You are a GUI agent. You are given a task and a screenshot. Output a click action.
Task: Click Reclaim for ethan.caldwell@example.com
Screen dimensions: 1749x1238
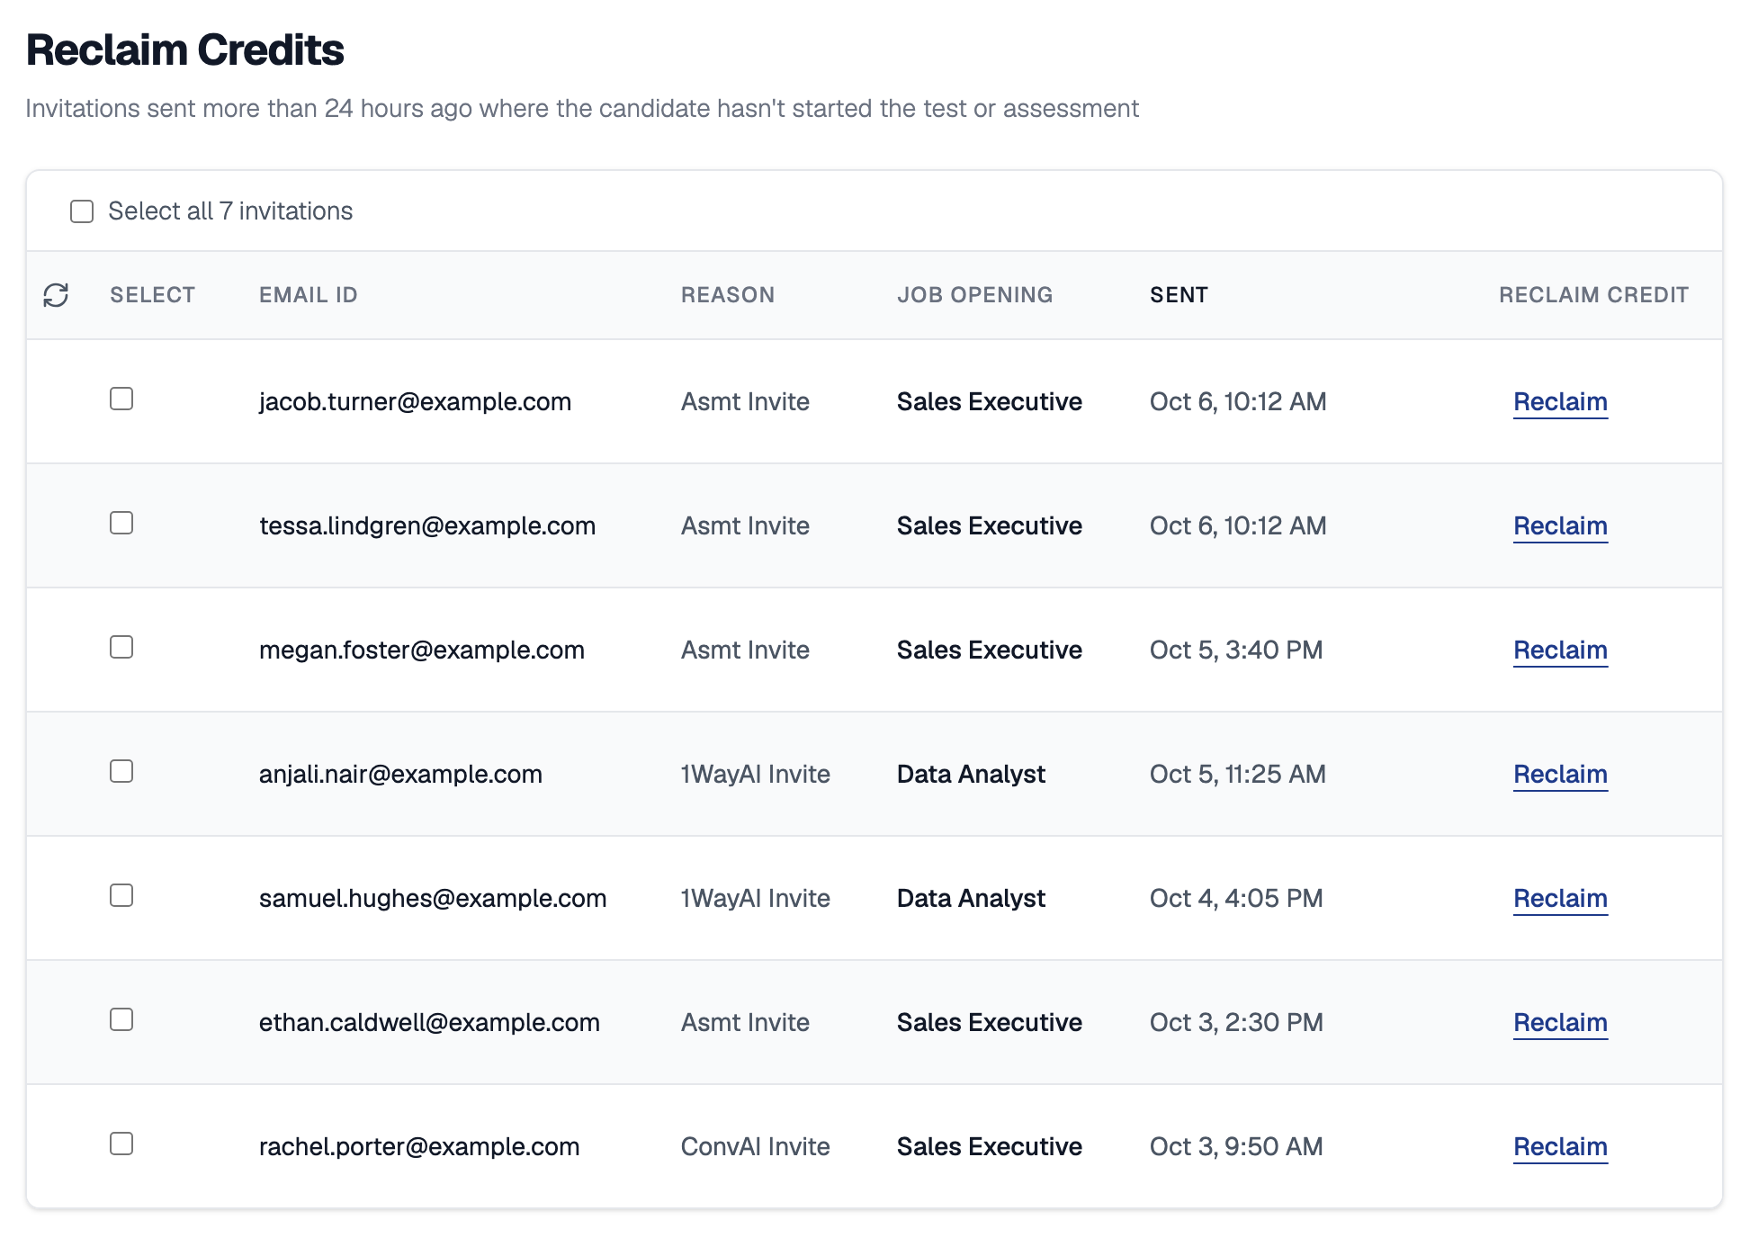click(1560, 1022)
